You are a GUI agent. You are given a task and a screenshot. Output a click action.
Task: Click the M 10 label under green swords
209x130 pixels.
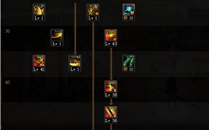129,69
